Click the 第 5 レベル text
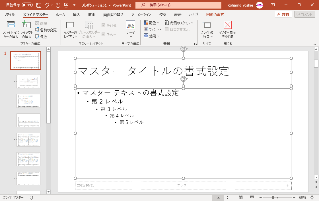The width and height of the screenshot is (319, 201). click(131, 122)
